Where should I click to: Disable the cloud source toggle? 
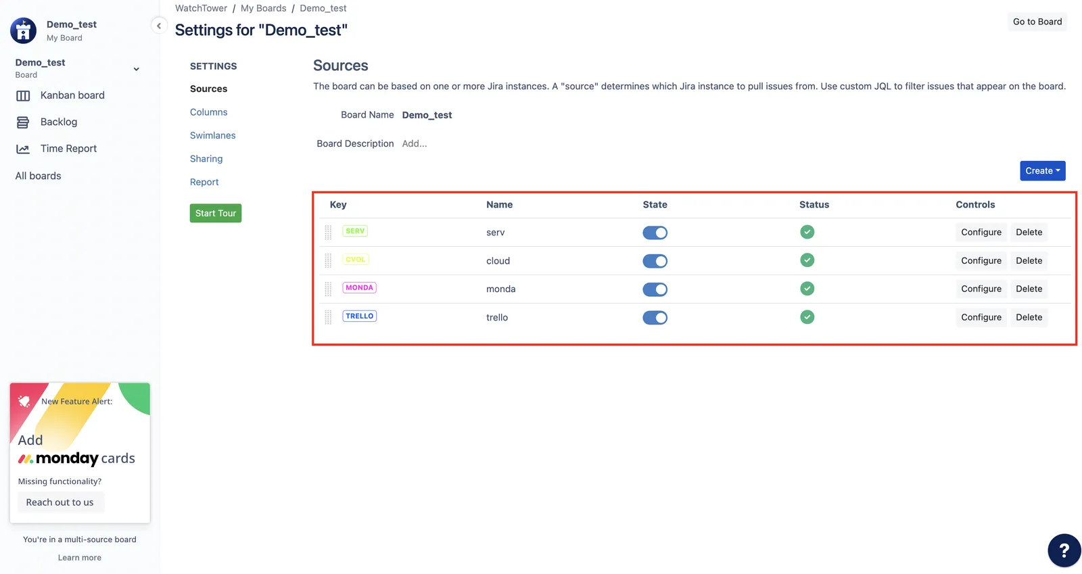click(x=655, y=261)
